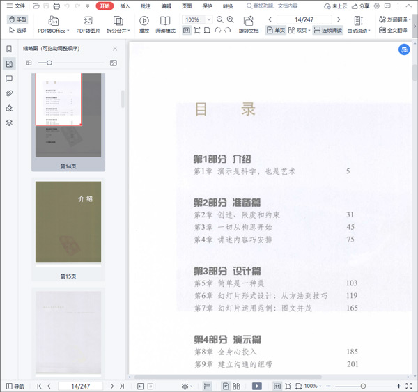Switch to the 页面 tab
The image size is (418, 392).
187,6
